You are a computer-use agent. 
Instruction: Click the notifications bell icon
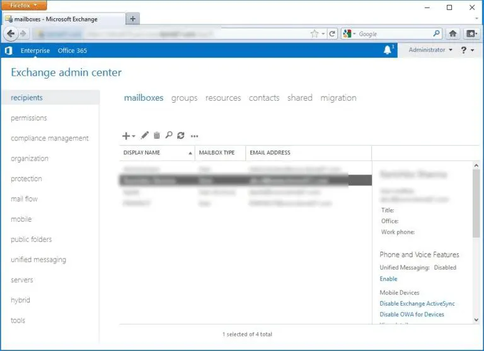388,50
